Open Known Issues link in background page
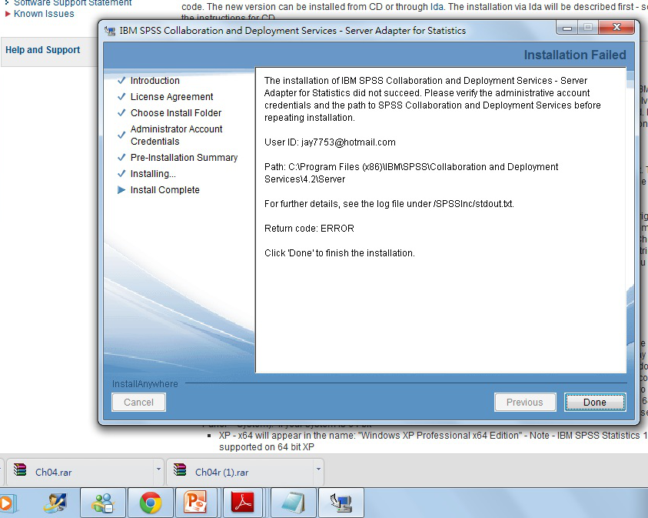648x518 pixels. coord(44,14)
